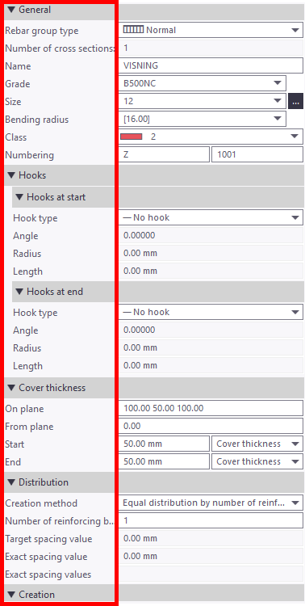Click the ellipsis button next to Size
This screenshot has width=305, height=606.
[296, 101]
